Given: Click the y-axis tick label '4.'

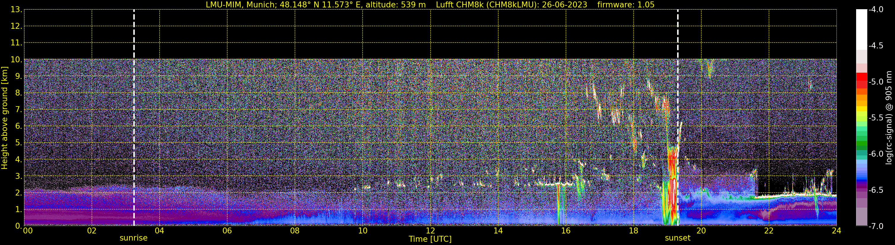Looking at the screenshot, I should pos(19,160).
